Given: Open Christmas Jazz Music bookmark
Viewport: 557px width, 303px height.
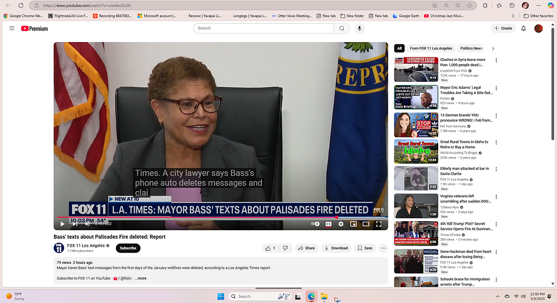Looking at the screenshot, I should [444, 15].
